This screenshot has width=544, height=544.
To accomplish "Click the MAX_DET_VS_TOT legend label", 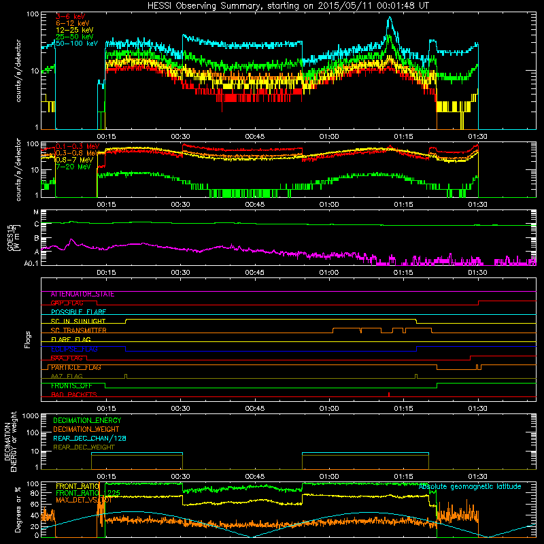I will click(x=84, y=500).
